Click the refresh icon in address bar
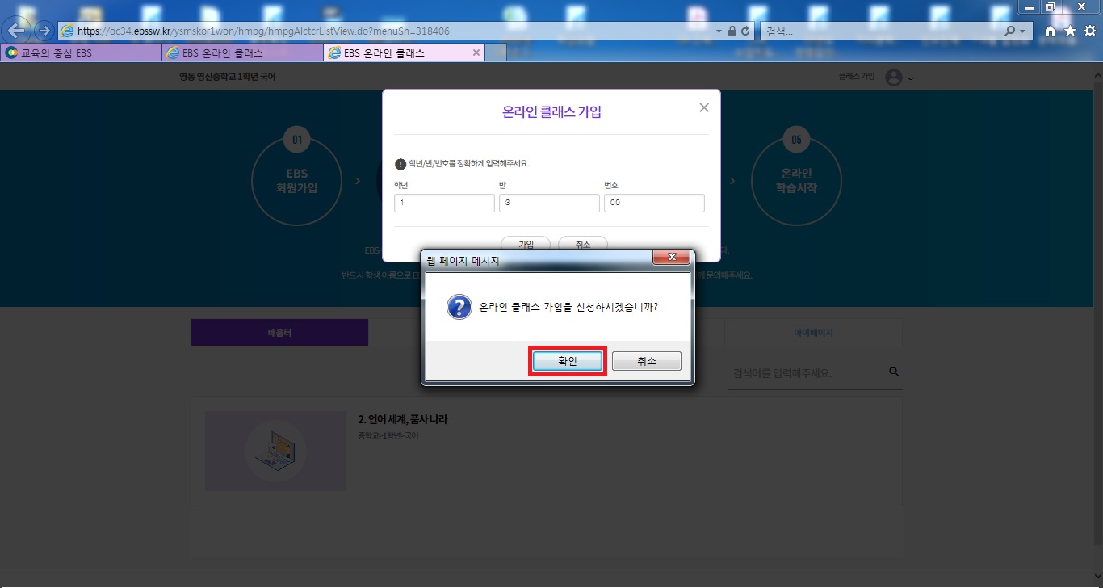 (745, 31)
